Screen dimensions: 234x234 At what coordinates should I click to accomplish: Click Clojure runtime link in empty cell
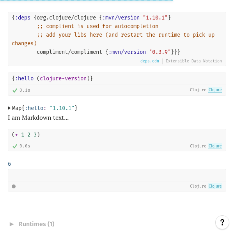click(x=215, y=186)
